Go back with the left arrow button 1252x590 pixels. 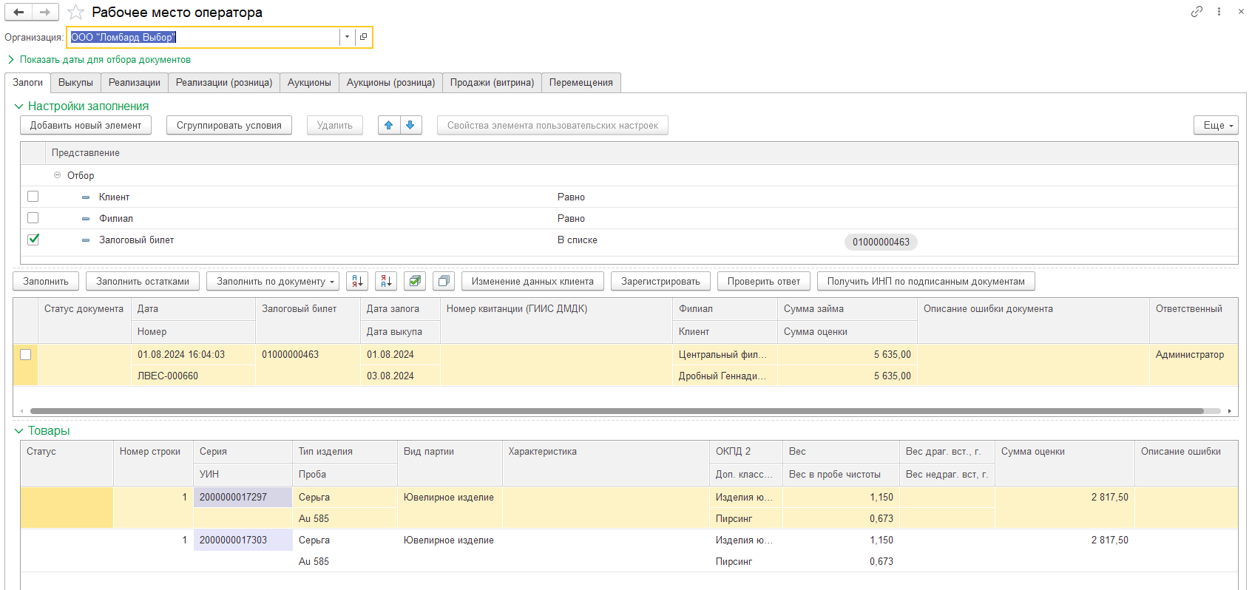(x=18, y=12)
